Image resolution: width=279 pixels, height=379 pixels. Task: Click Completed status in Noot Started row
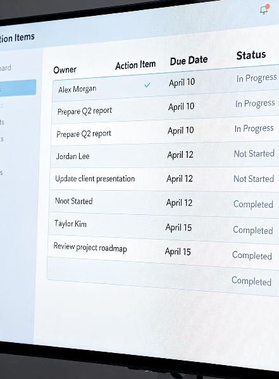click(x=253, y=204)
